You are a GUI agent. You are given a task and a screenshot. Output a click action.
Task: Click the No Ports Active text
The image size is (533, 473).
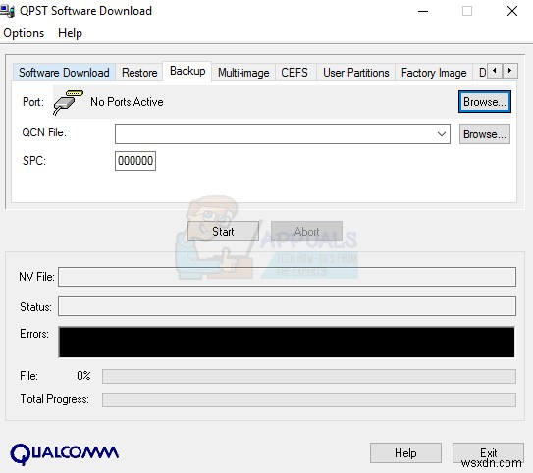127,102
